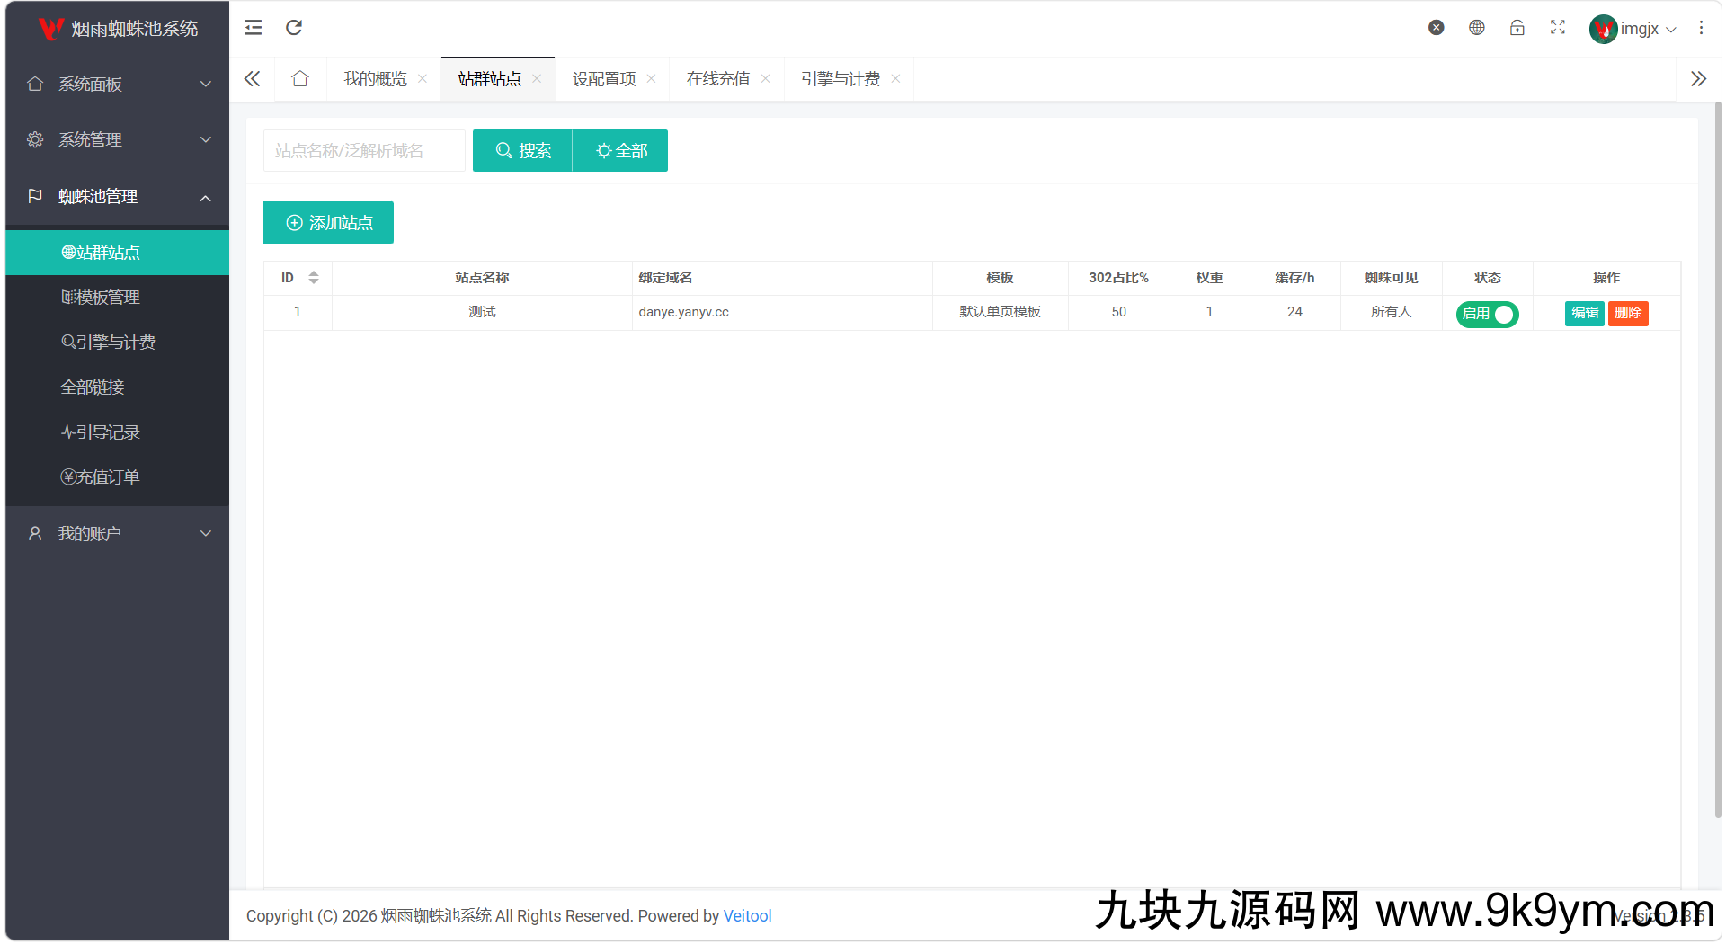Viewport: 1726px width, 944px height.
Task: Open 全部链接 in the sidebar
Action: (x=118, y=387)
